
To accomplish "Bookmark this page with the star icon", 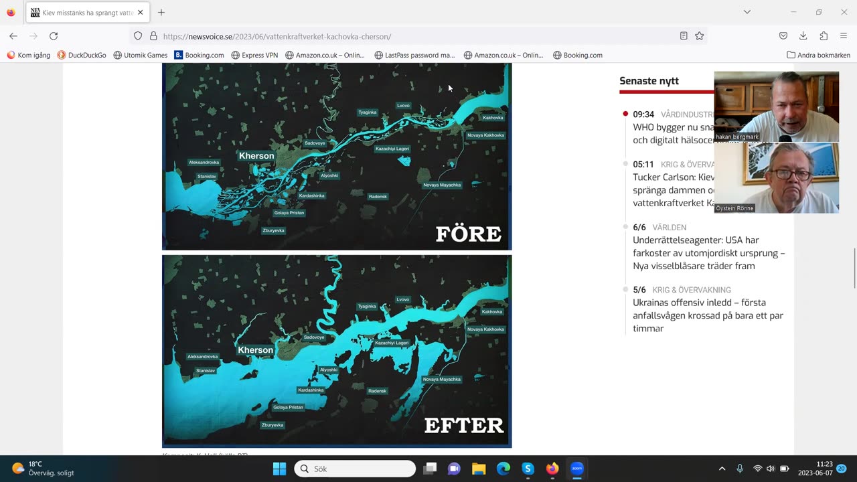I will pyautogui.click(x=700, y=36).
